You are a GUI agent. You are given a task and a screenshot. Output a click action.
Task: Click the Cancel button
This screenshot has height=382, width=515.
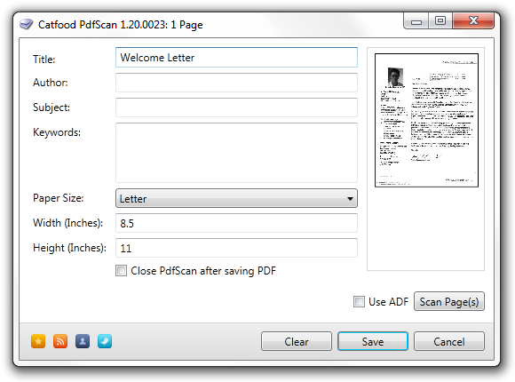coord(449,341)
